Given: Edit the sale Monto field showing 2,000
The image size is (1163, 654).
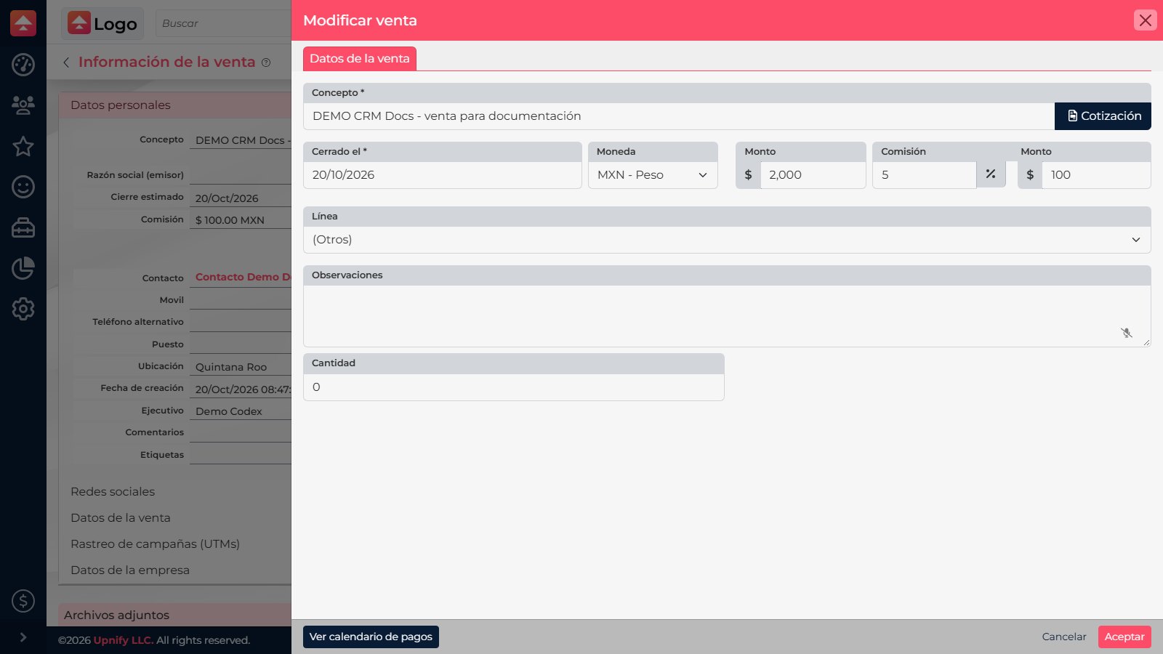Looking at the screenshot, I should [x=813, y=175].
